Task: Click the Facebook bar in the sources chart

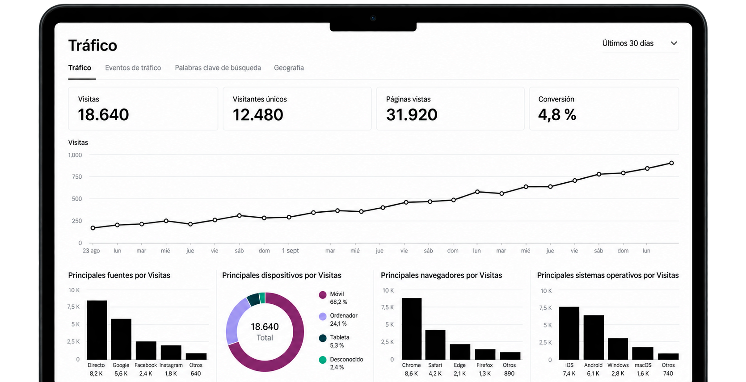Action: point(146,350)
